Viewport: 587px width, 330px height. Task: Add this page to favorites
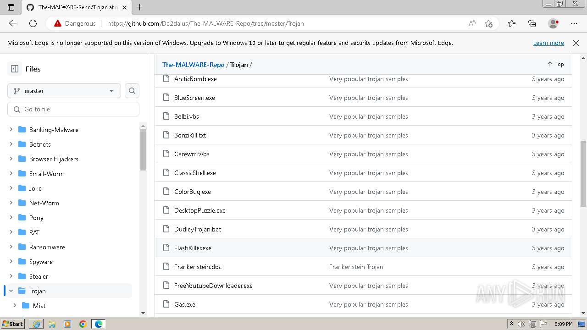tap(488, 23)
